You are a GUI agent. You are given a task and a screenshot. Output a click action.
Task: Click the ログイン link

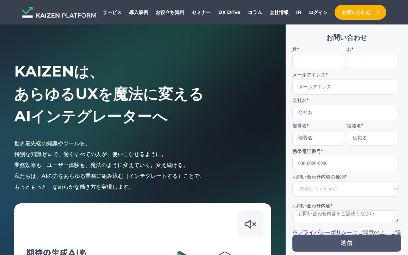318,12
